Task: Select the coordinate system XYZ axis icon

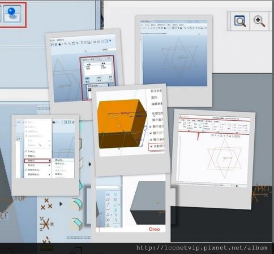Action: 46,224
